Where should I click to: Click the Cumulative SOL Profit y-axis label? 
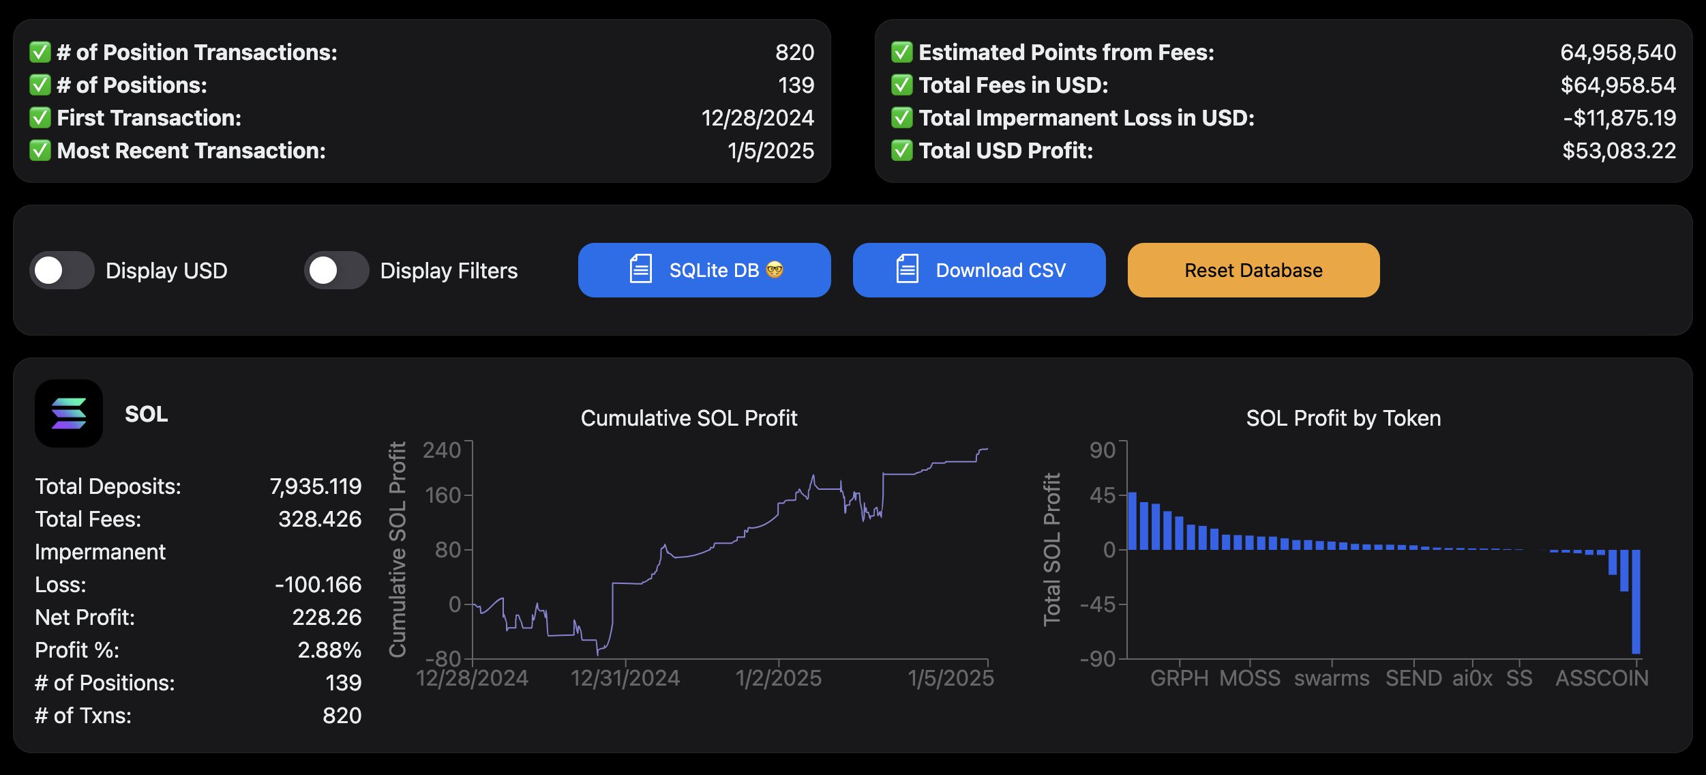tap(398, 549)
